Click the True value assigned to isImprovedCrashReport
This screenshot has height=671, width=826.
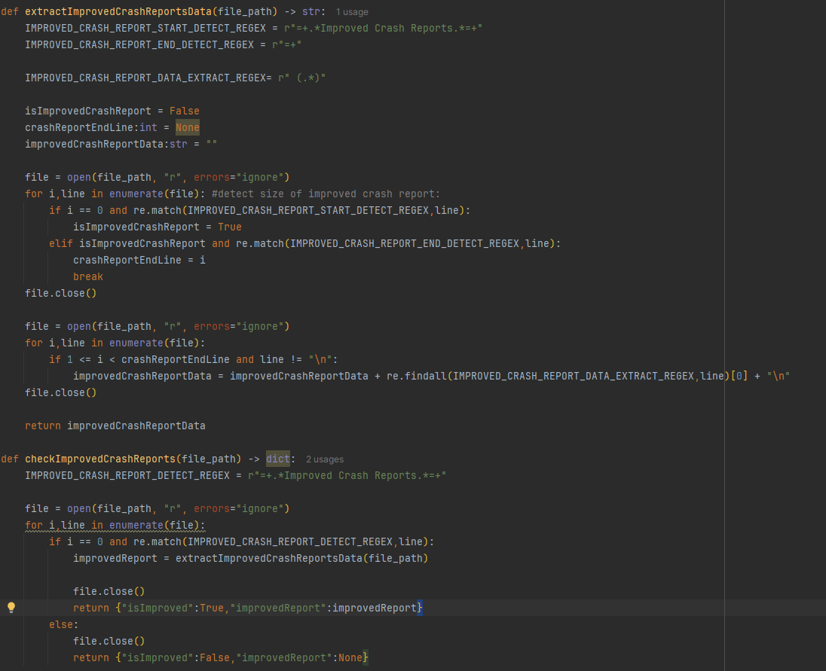pos(230,227)
